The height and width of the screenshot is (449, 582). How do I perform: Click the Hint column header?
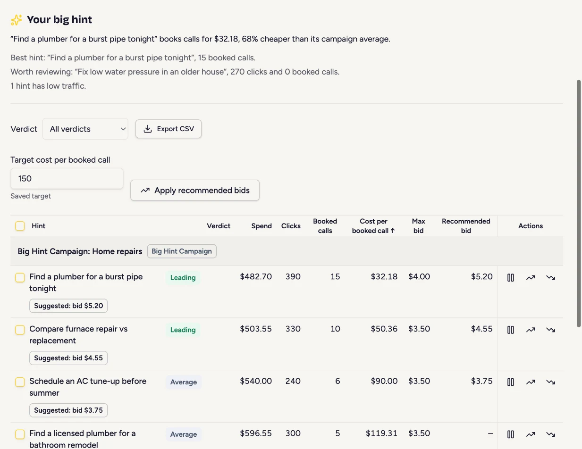tap(38, 226)
